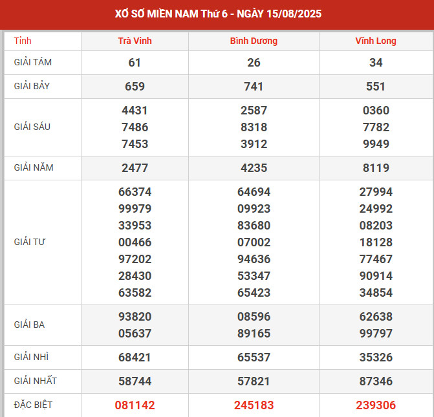The image size is (434, 417).
Task: Select the GIẢI TƯ number 09923
Action: click(254, 209)
